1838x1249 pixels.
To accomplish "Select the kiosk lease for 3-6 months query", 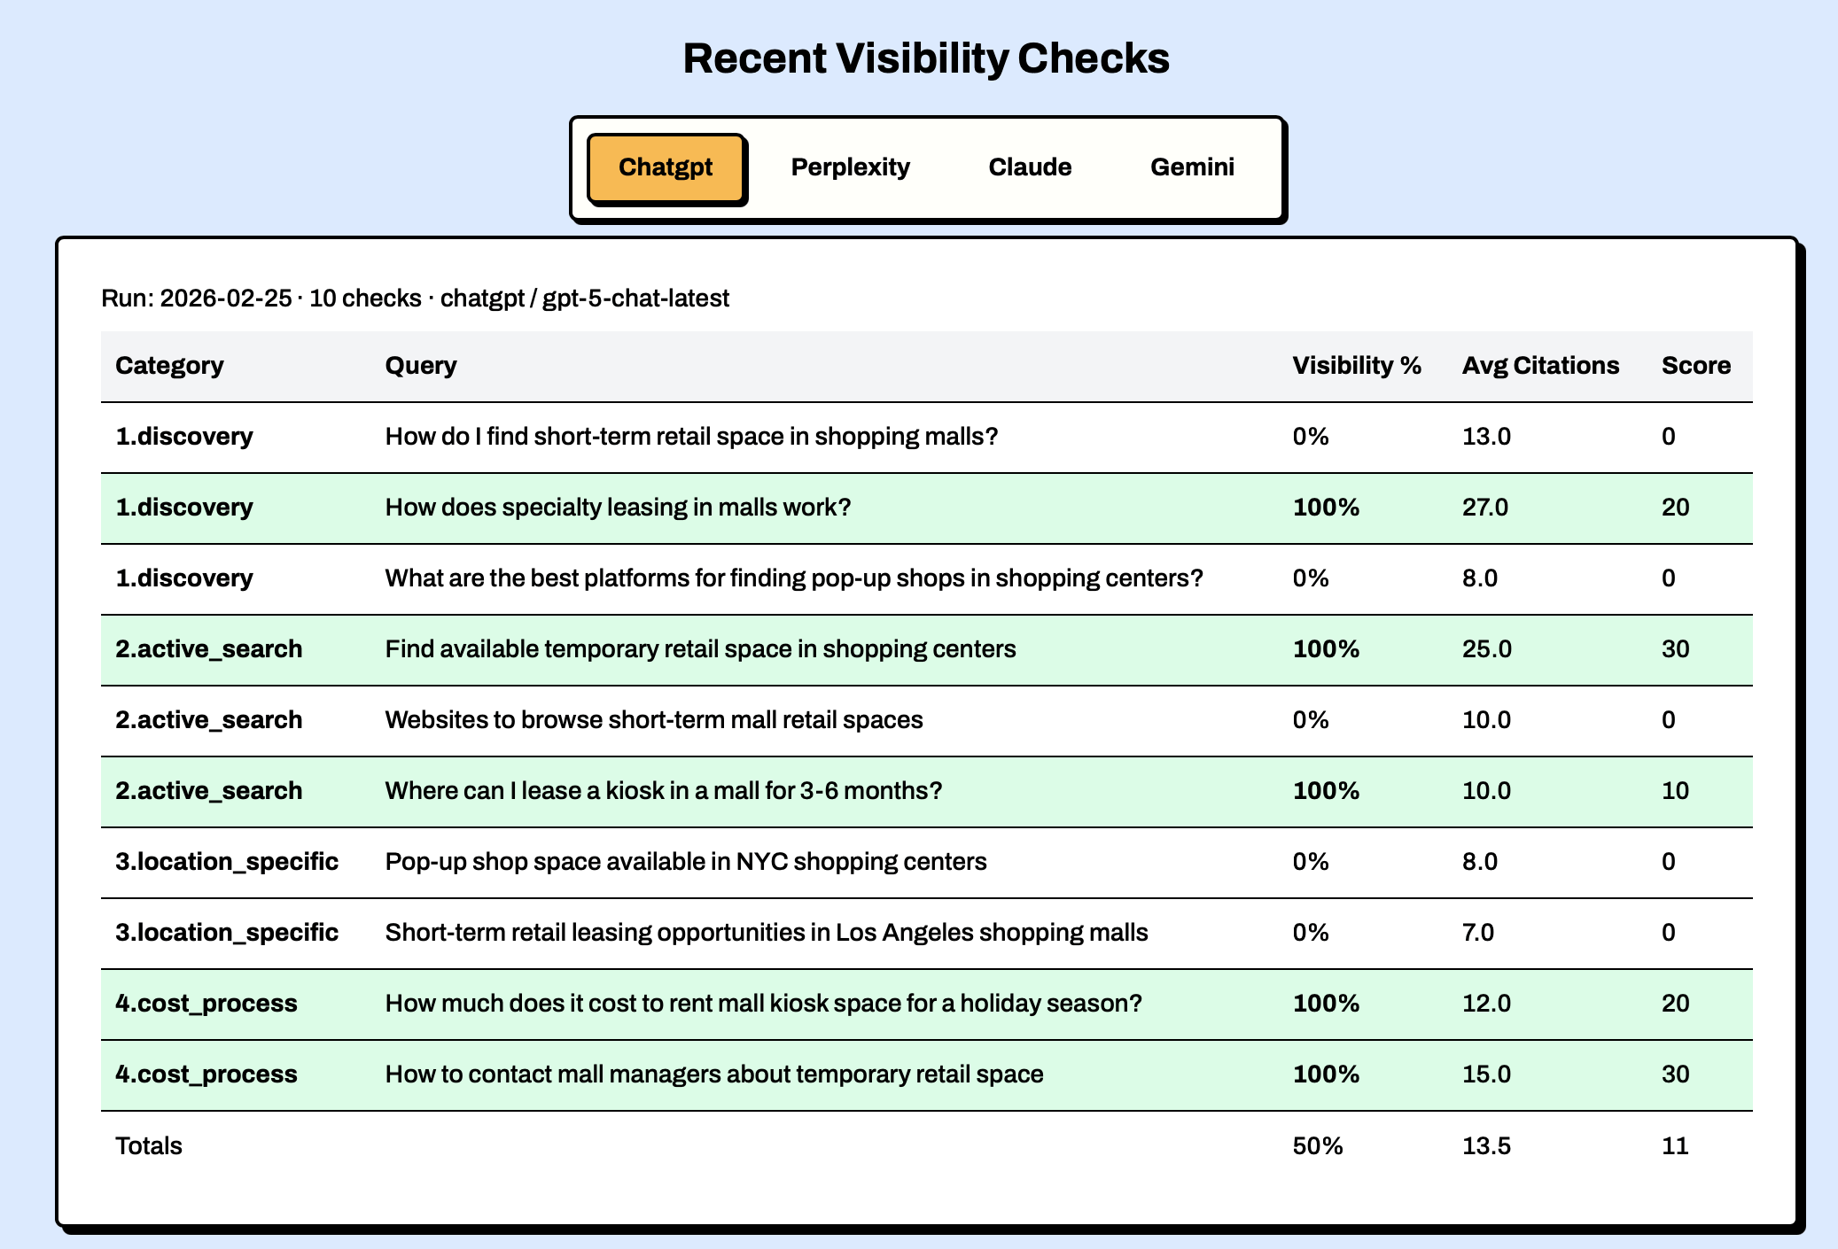I will (x=663, y=791).
